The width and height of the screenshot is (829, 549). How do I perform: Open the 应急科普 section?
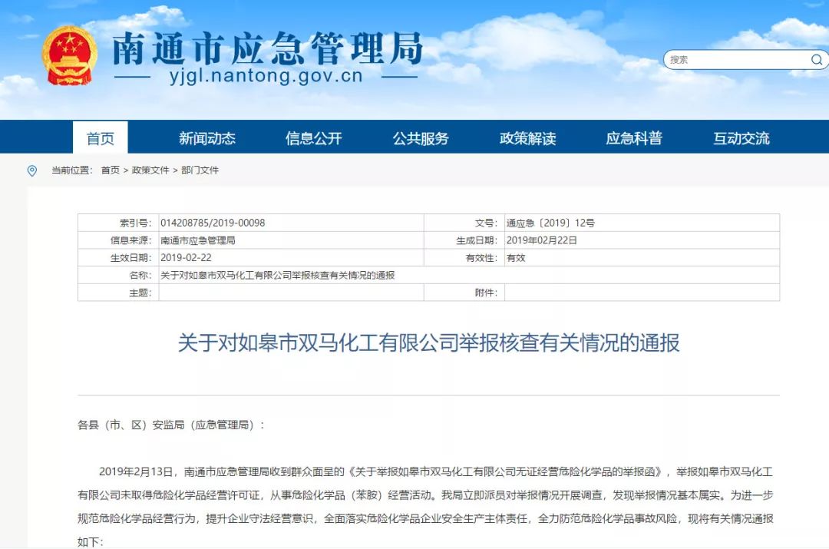click(634, 137)
